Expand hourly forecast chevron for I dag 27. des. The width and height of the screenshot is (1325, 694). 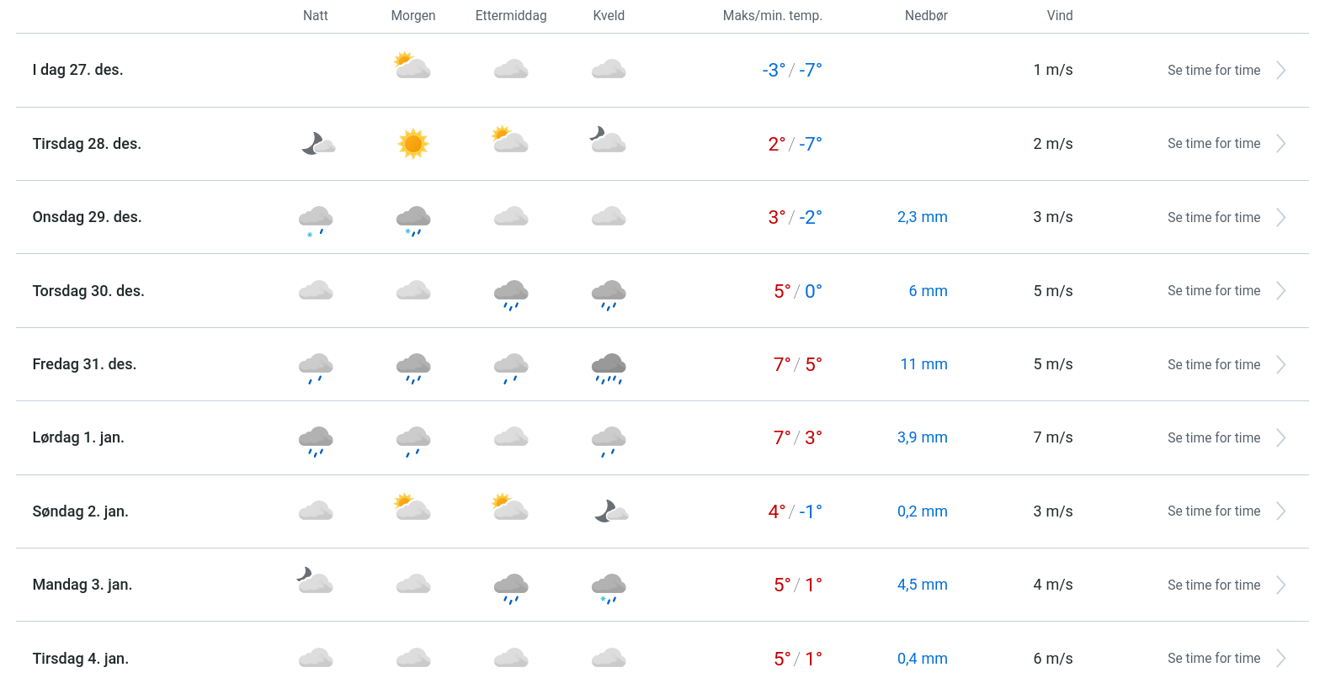click(x=1280, y=71)
